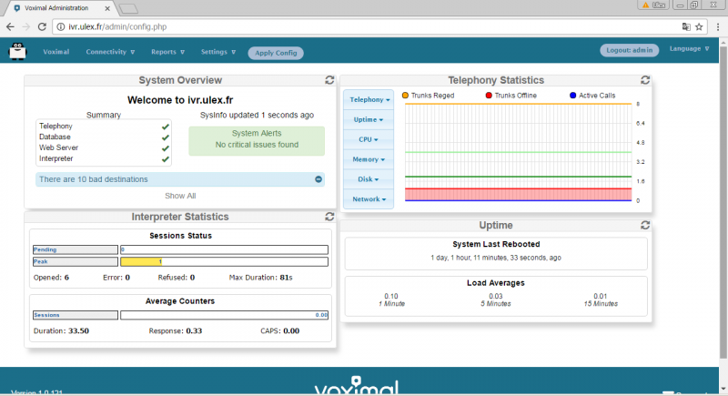The height and width of the screenshot is (396, 728).
Task: Reload the page with browser refresh icon
Action: point(42,27)
